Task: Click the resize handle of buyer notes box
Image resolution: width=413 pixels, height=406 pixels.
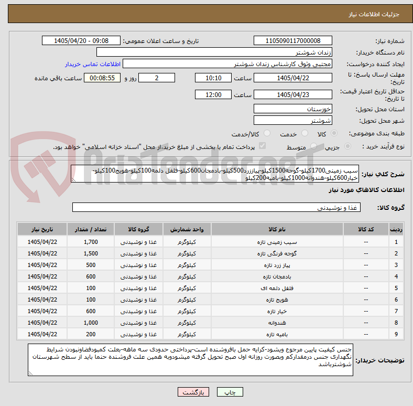Action: click(x=30, y=373)
